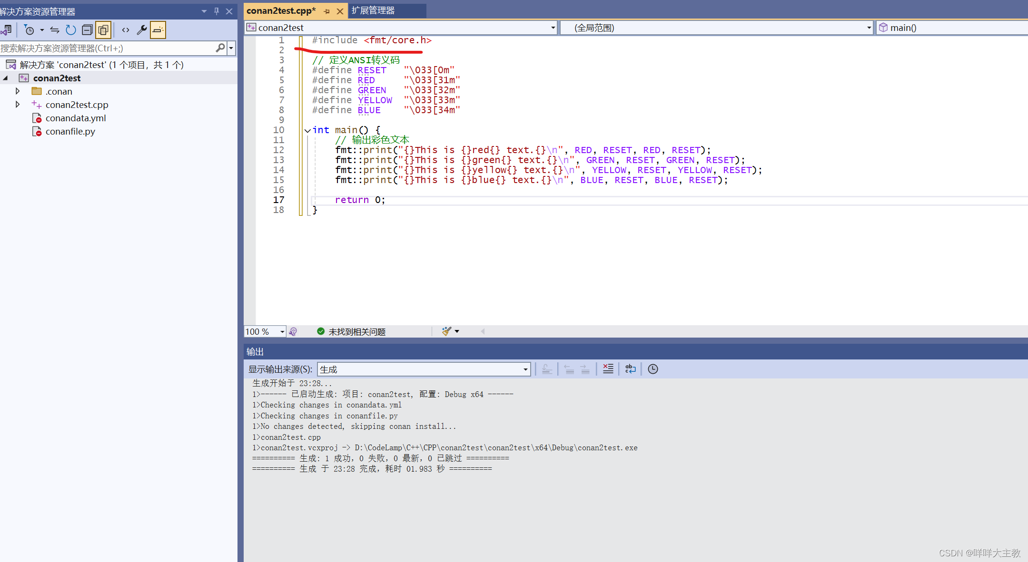Image resolution: width=1028 pixels, height=562 pixels.
Task: Go to next message in output
Action: (585, 369)
